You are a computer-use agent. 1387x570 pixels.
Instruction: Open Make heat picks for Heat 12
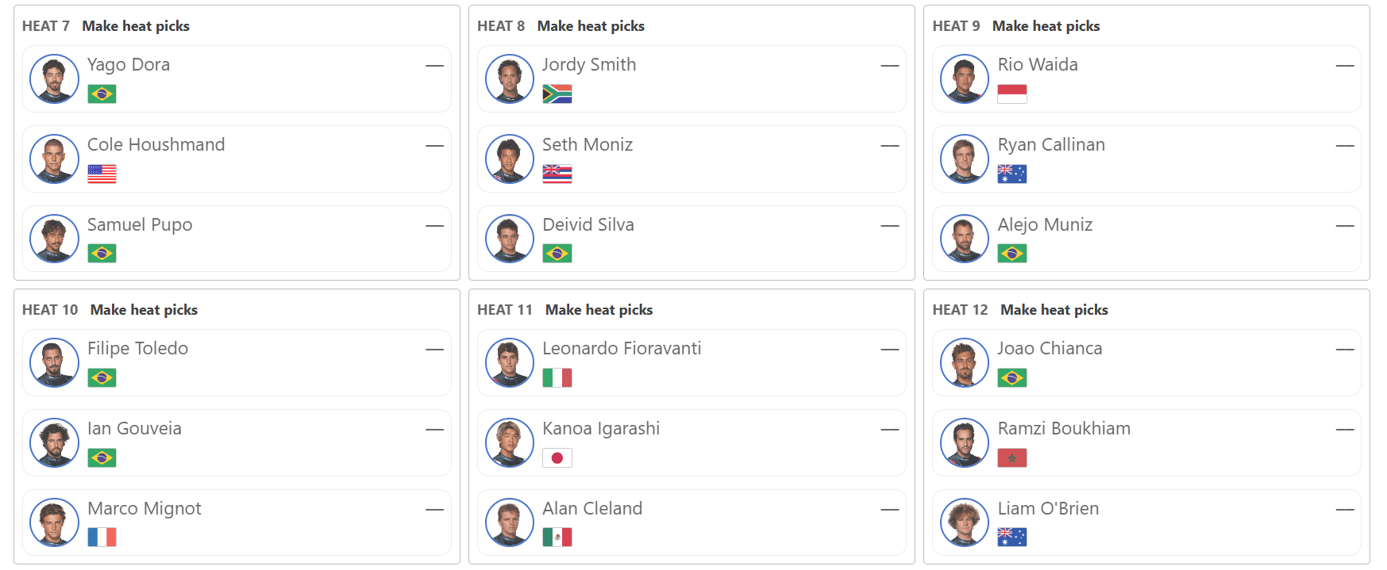[x=1054, y=310]
